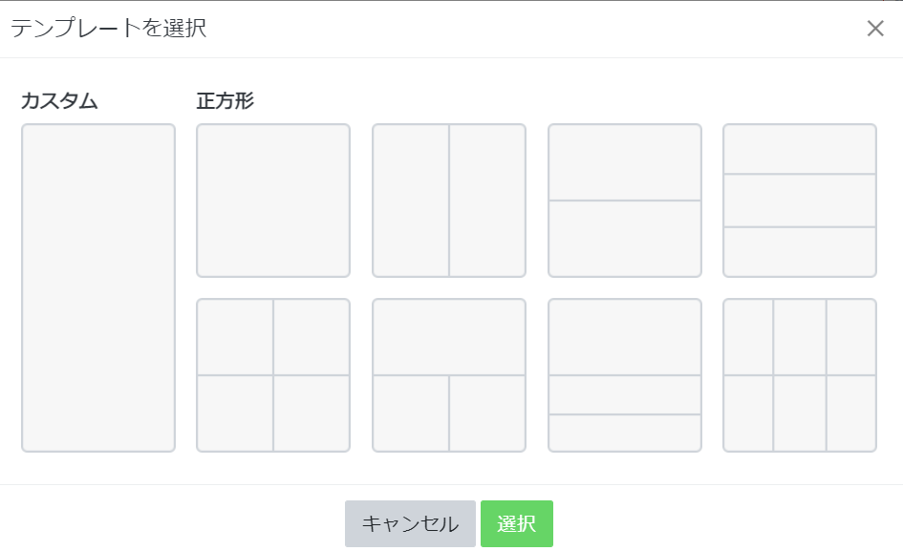Select the six-cell grid template
The height and width of the screenshot is (551, 903).
pyautogui.click(x=800, y=375)
